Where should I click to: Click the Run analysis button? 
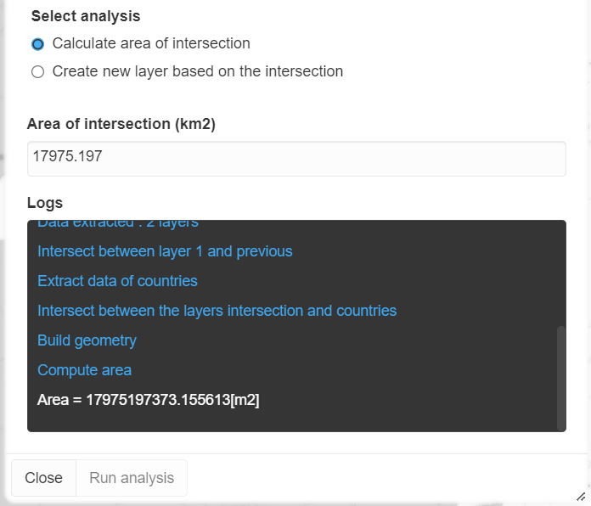[x=132, y=478]
